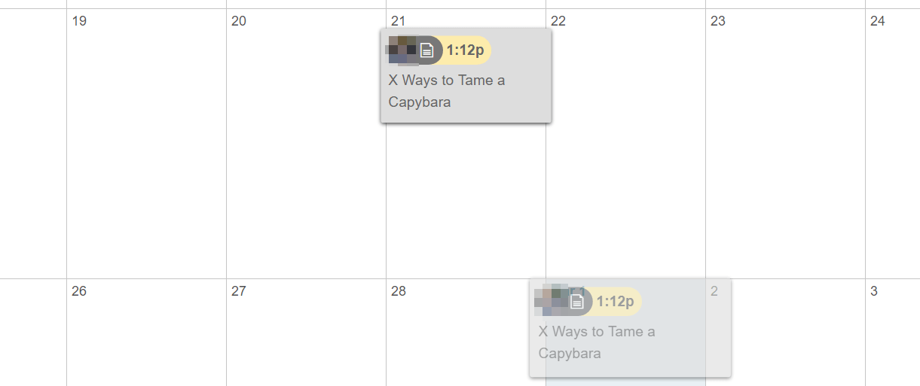Click the greyed-out date number 2
Image resolution: width=920 pixels, height=386 pixels.
point(714,291)
